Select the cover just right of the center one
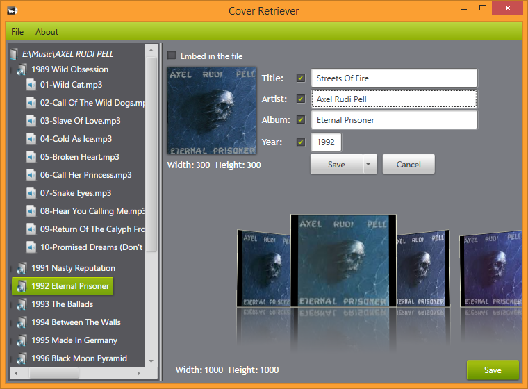This screenshot has height=389, width=528. (423, 268)
